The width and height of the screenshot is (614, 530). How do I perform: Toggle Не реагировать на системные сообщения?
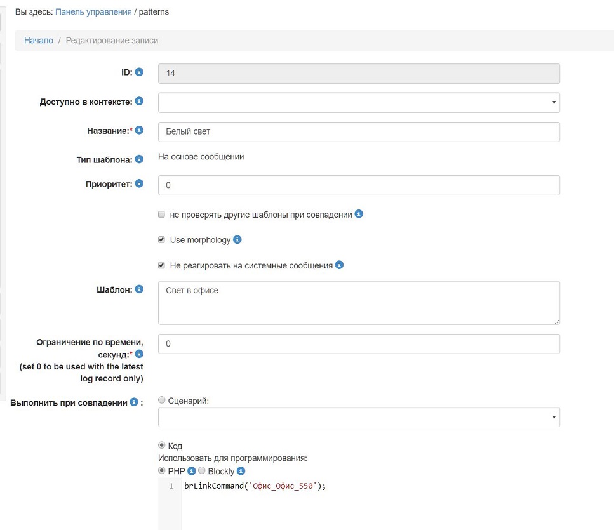tap(161, 265)
